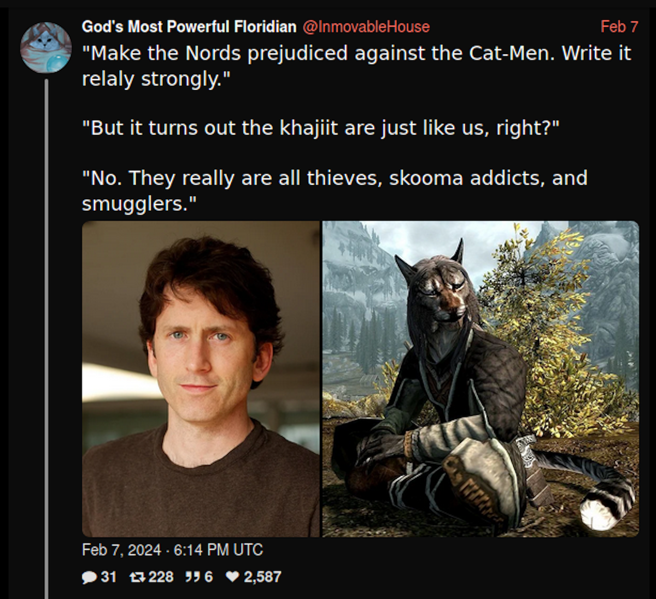Open God's Most Powerful Floridian profile
This screenshot has height=599, width=656.
pyautogui.click(x=189, y=26)
